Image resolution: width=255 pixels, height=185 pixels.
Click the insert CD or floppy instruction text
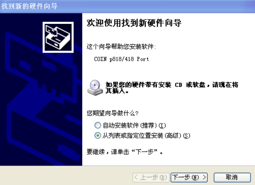[172, 87]
